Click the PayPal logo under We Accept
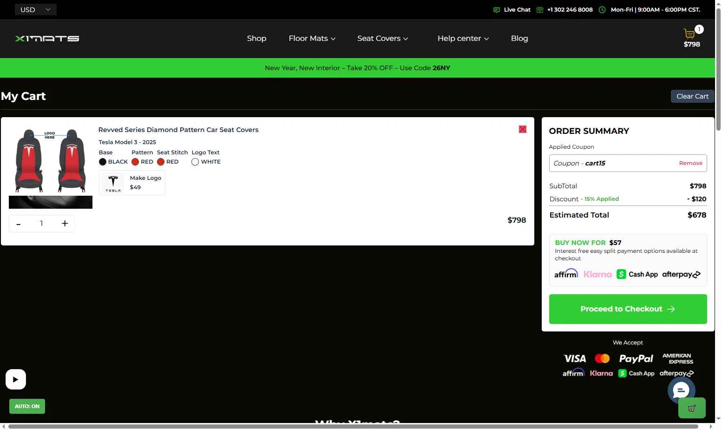The width and height of the screenshot is (722, 430). [x=636, y=359]
